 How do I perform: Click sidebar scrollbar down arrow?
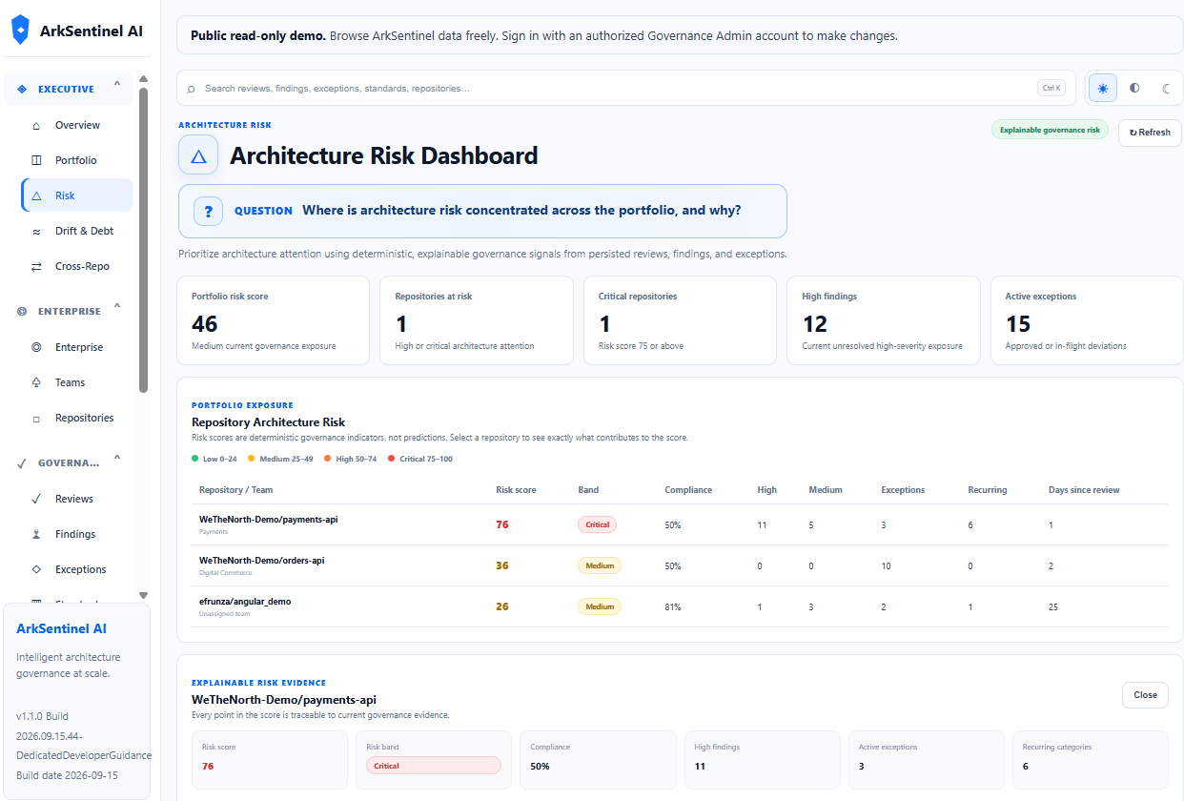pyautogui.click(x=143, y=595)
